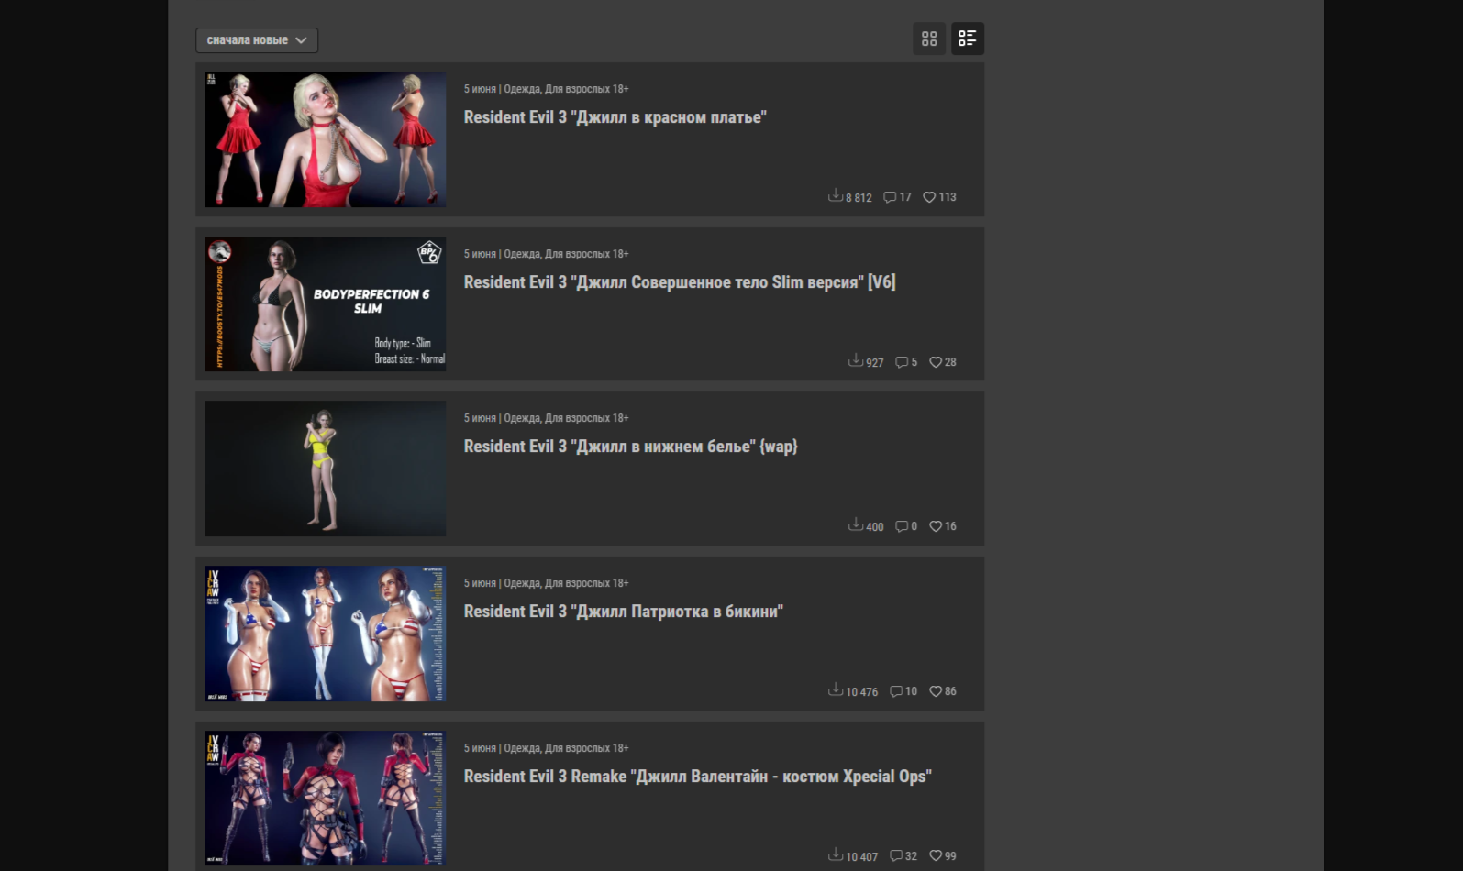Click the "28" likes count
The width and height of the screenshot is (1463, 871).
[x=950, y=362]
